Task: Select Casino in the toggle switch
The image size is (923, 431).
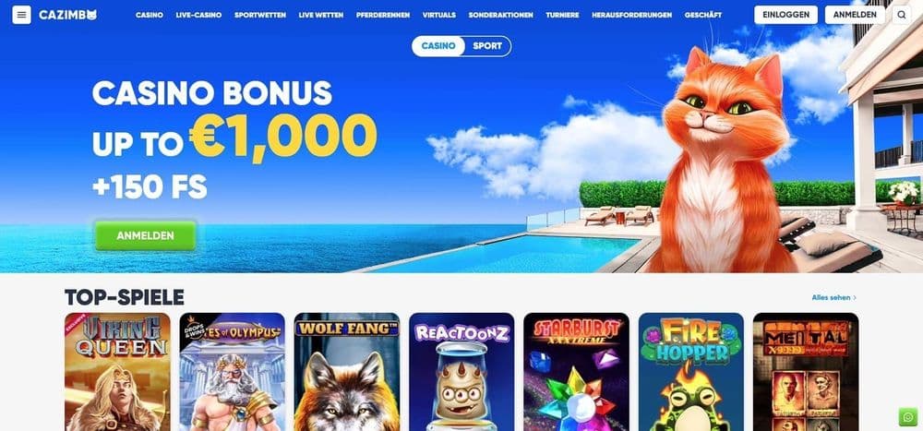Action: (438, 46)
